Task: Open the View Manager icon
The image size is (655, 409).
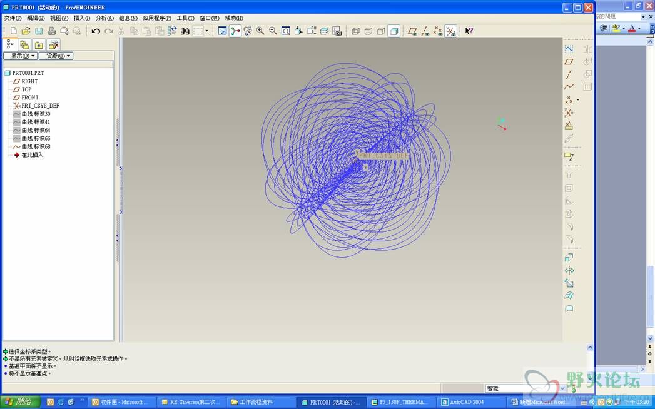Action: point(337,31)
